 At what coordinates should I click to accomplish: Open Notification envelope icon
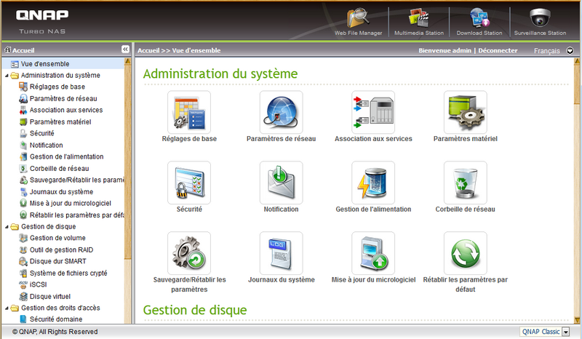point(281,183)
